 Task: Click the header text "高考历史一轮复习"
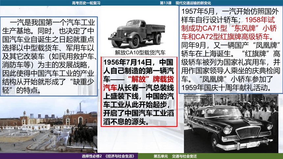coord(86,3)
